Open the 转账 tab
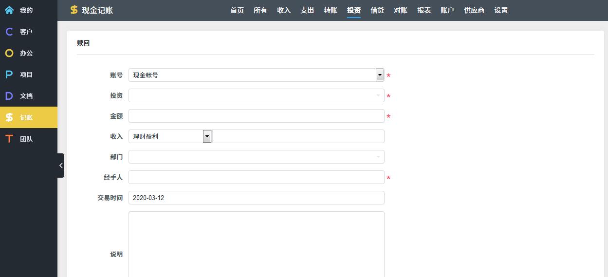Viewport: 608px width, 277px height. (x=331, y=10)
